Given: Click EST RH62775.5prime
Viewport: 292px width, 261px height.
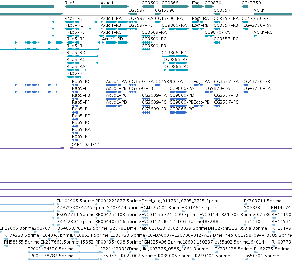Looking at the screenshot, I should 271,249.
